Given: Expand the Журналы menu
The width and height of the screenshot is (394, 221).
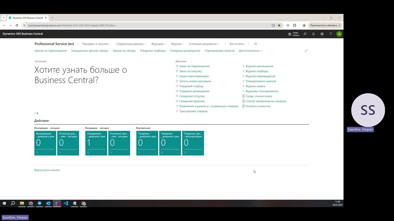Looking at the screenshot, I should tap(159, 44).
